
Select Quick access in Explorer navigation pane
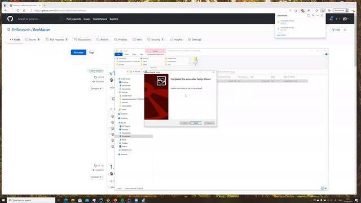point(124,79)
